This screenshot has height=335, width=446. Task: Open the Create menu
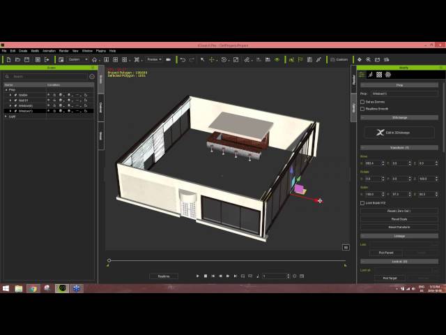23,51
